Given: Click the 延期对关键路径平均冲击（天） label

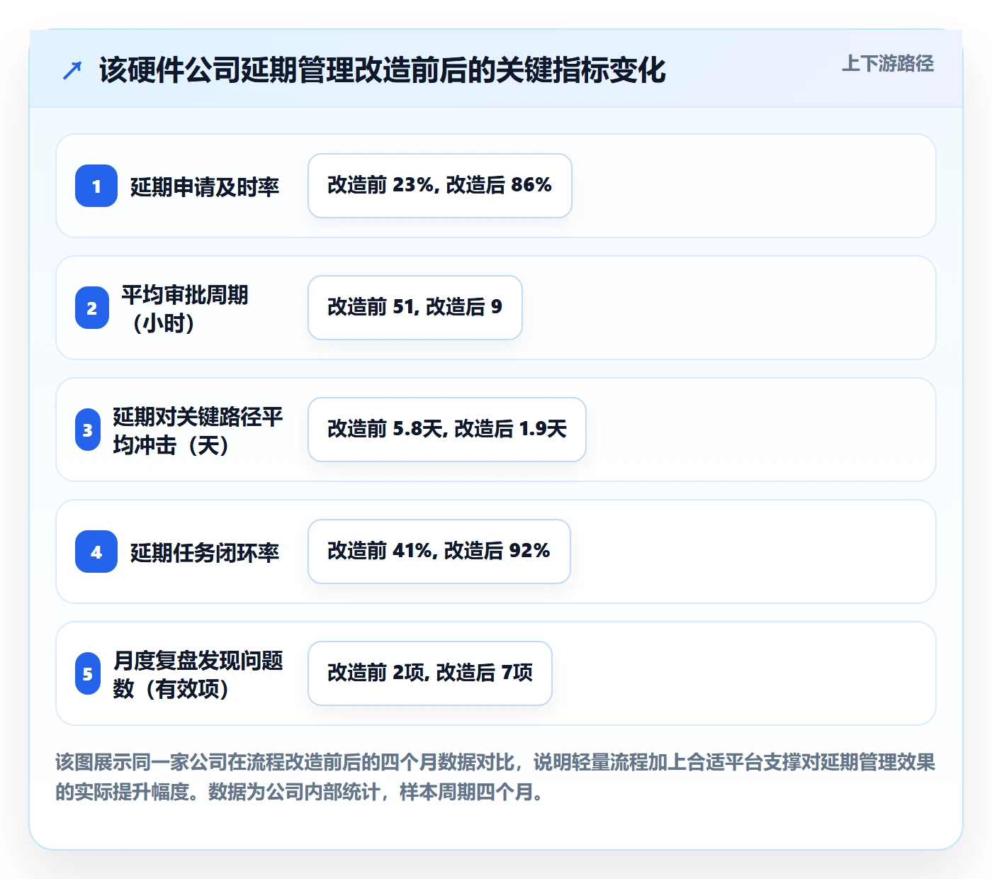Looking at the screenshot, I should click(198, 430).
